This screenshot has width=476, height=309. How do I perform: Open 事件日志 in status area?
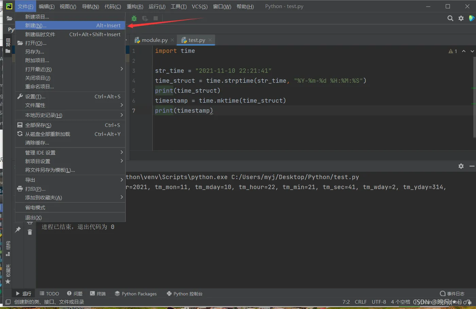coord(452,294)
